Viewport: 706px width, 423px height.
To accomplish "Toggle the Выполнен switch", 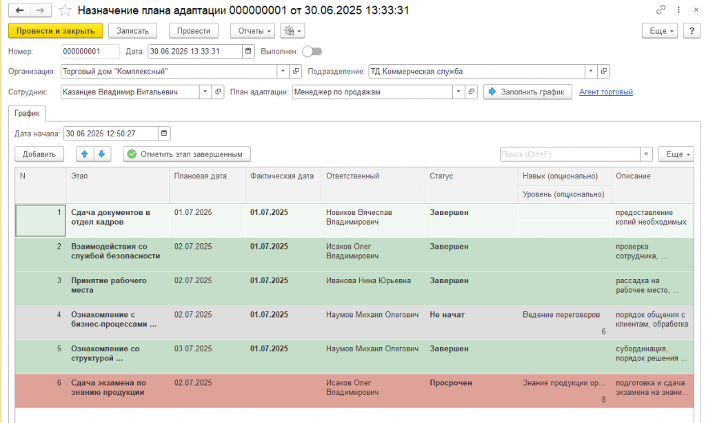I will [312, 51].
